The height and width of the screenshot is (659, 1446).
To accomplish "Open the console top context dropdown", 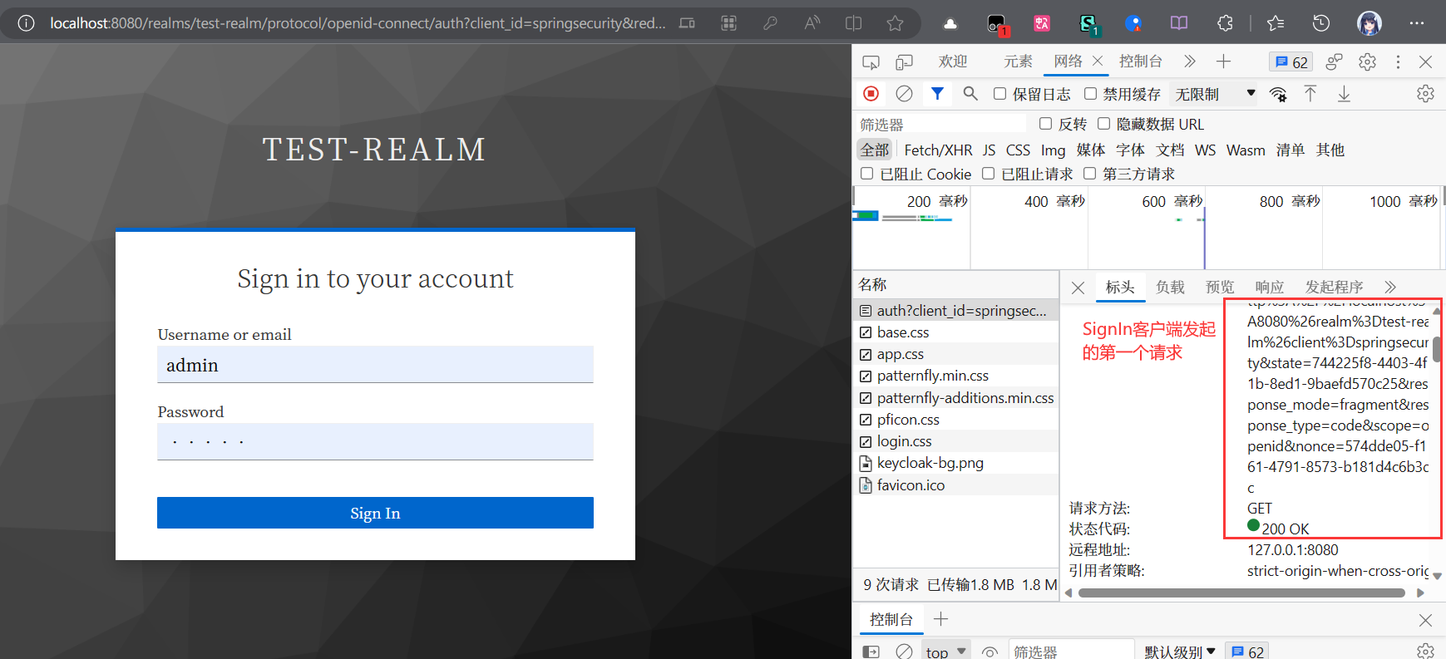I will click(x=945, y=652).
